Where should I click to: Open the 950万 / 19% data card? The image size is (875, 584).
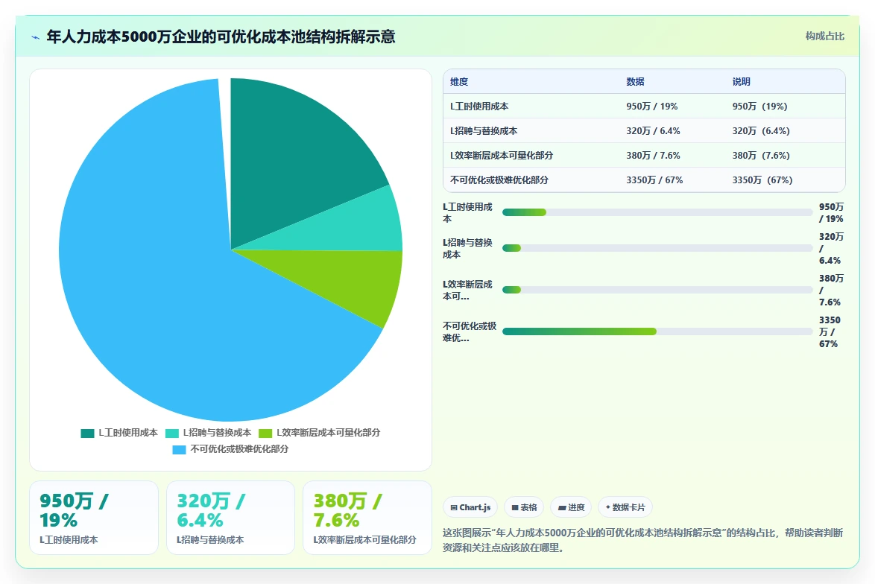click(94, 518)
